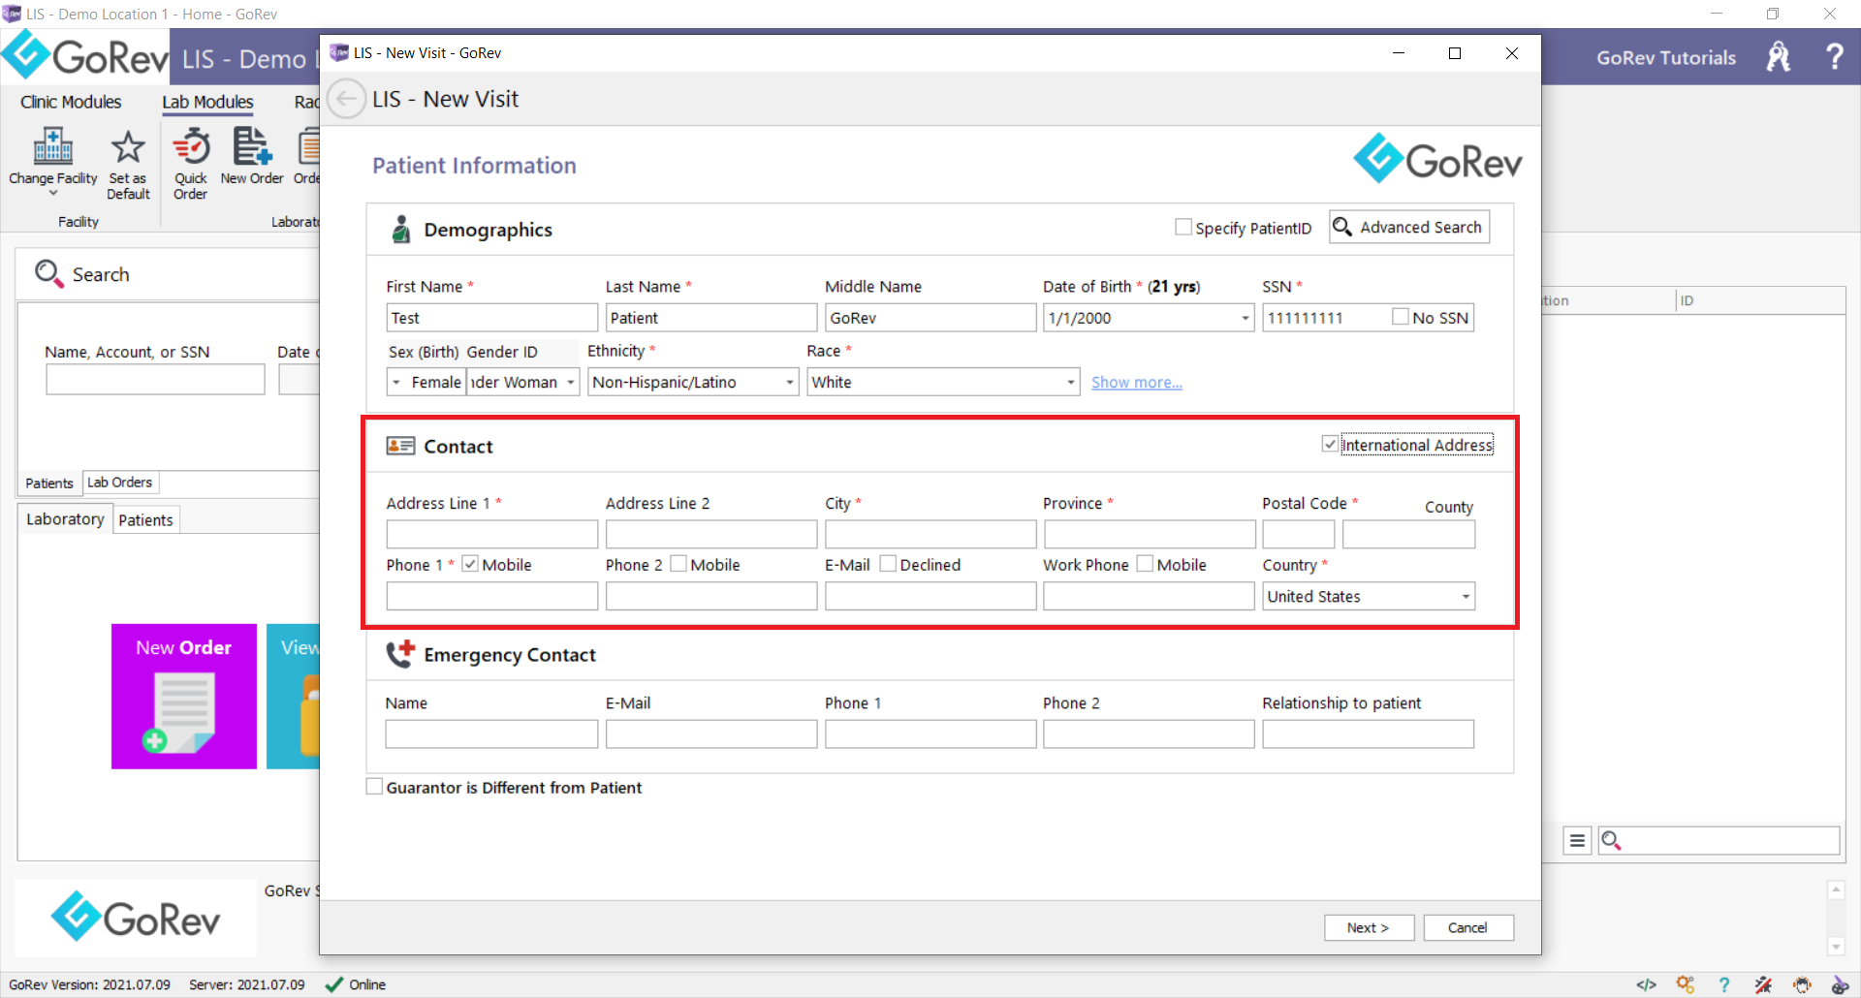Select the lower Patients tab beside Laboratory

[145, 520]
